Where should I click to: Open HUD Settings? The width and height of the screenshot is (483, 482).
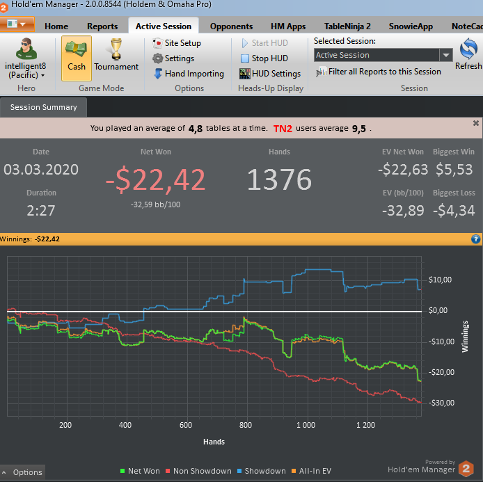pyautogui.click(x=270, y=74)
